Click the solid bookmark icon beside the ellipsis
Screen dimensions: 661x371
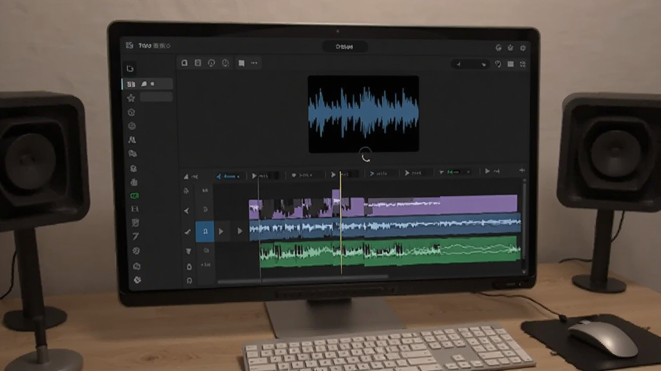pos(241,63)
